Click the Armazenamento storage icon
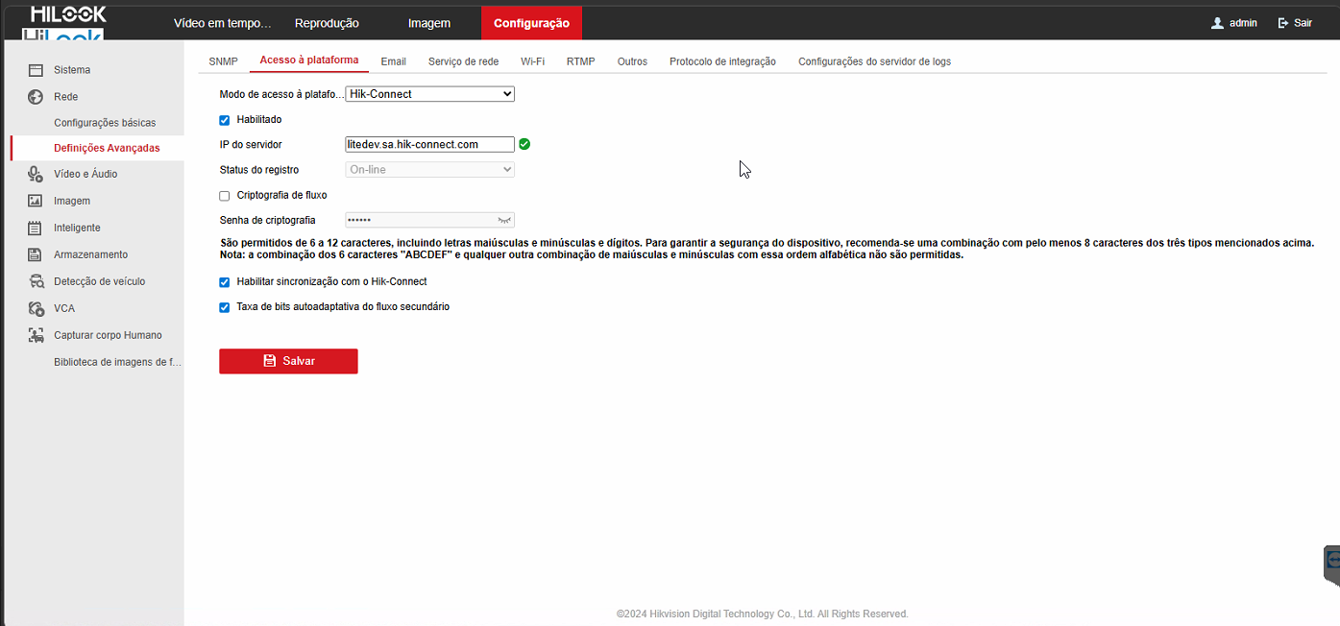The width and height of the screenshot is (1340, 626). 36,254
